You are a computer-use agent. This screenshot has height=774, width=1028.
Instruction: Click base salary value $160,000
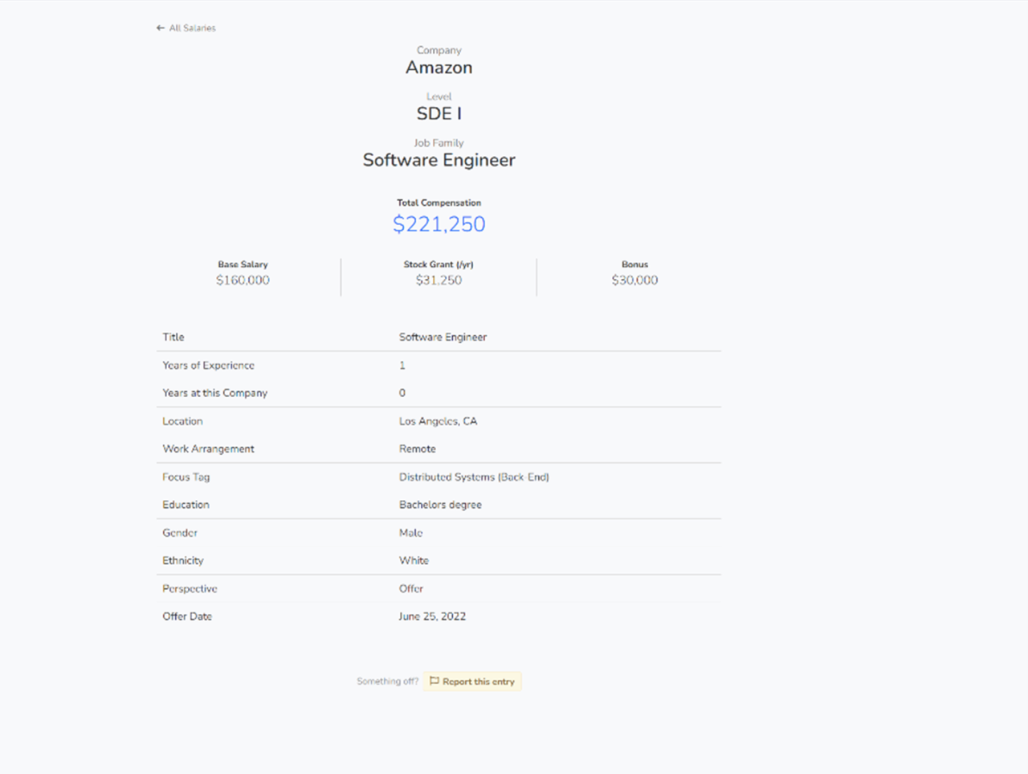[243, 281]
